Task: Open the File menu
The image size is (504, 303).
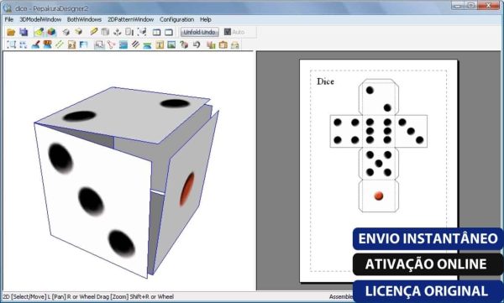Action: coord(9,19)
